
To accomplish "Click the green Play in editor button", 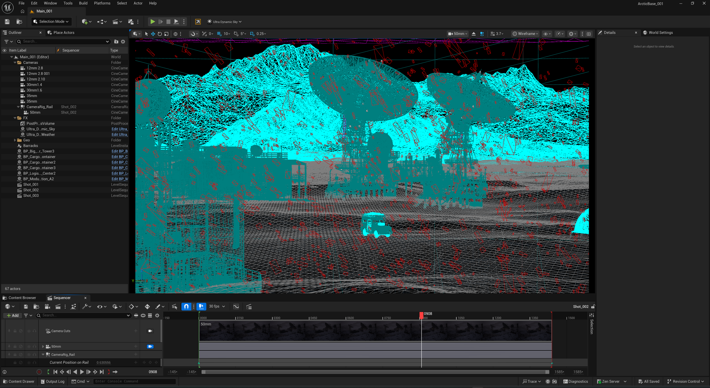I will (x=153, y=22).
